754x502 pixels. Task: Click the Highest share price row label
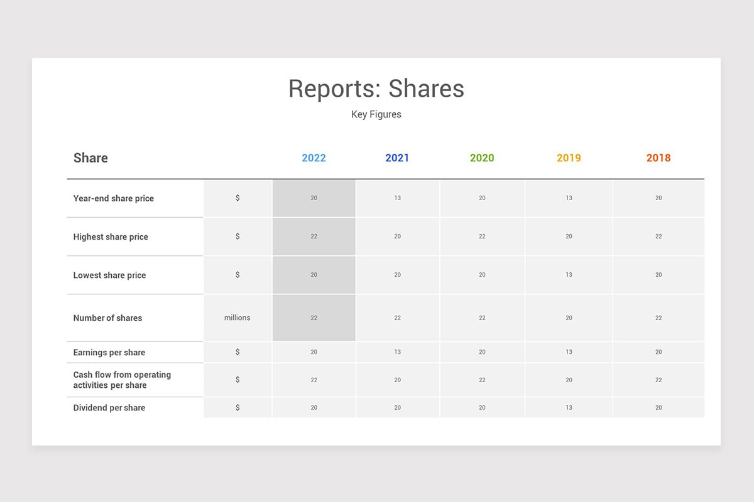[x=111, y=237]
